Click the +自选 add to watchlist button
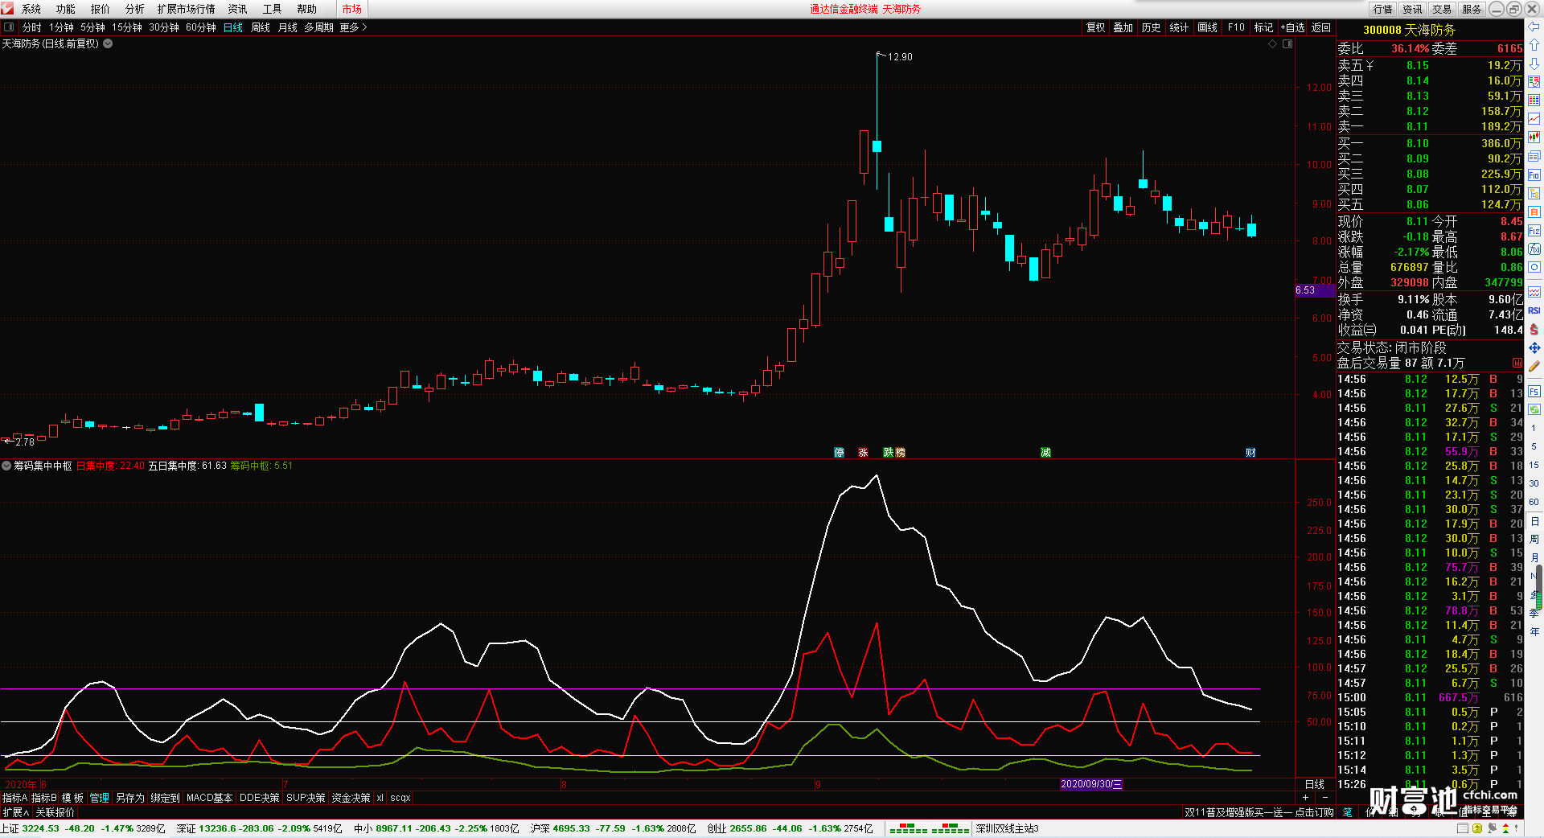Image resolution: width=1544 pixels, height=838 pixels. pos(1292,27)
